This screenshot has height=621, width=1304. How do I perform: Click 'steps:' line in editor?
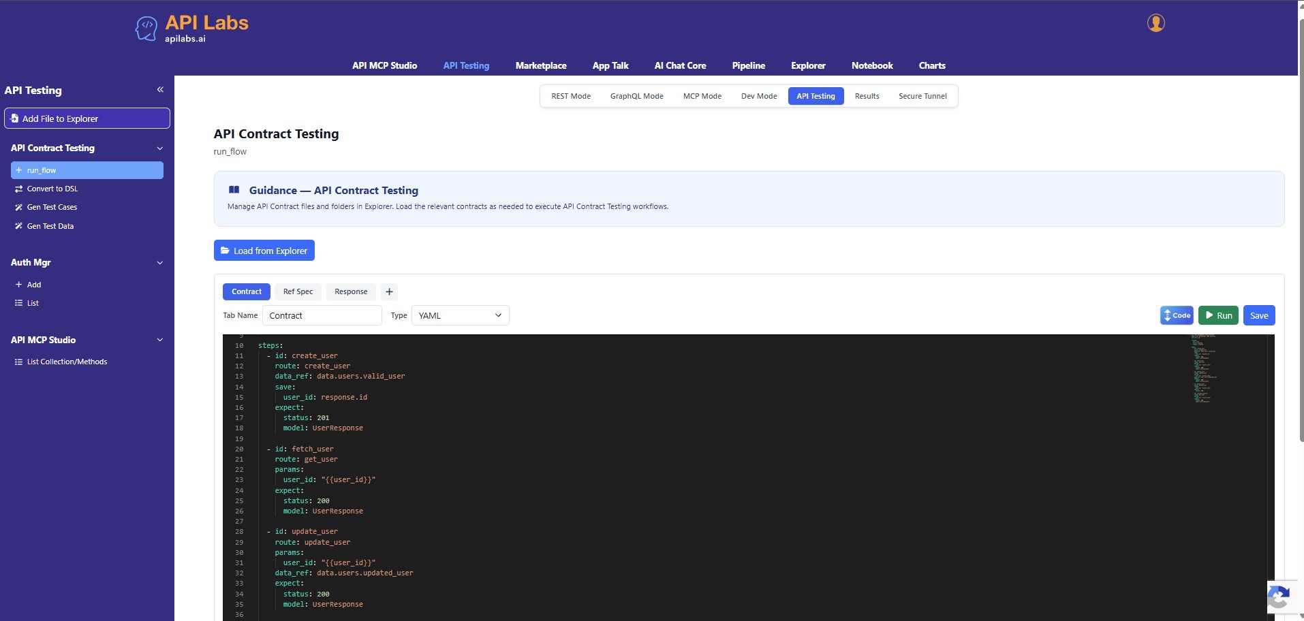coord(270,346)
